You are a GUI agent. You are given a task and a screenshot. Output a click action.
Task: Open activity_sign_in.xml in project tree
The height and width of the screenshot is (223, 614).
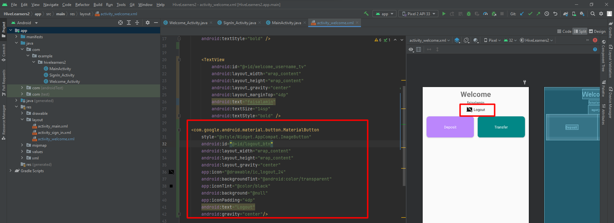tap(54, 133)
